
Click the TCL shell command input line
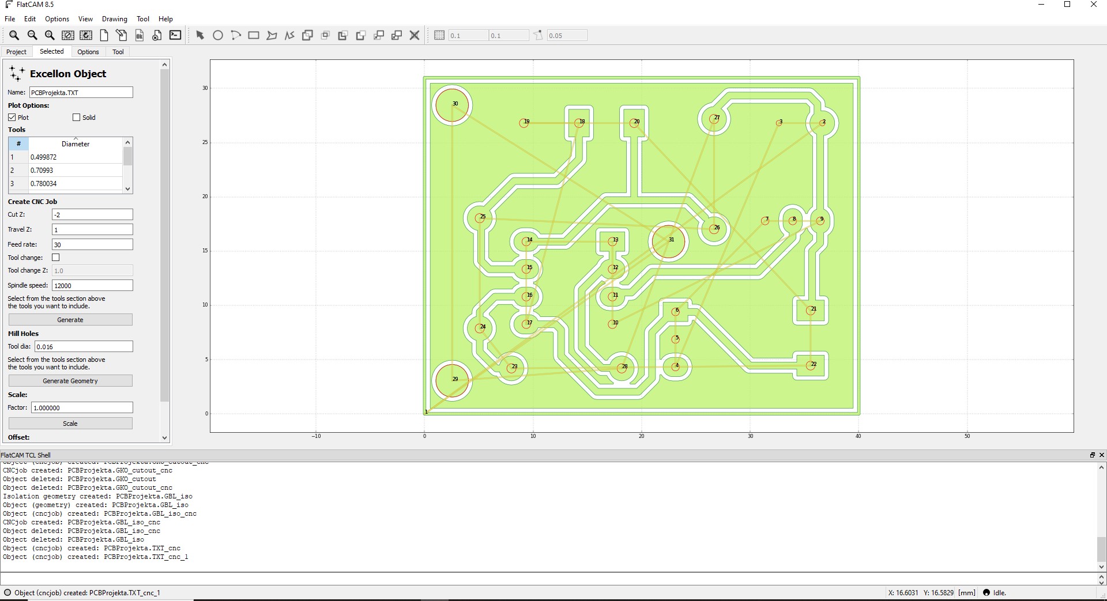point(548,579)
